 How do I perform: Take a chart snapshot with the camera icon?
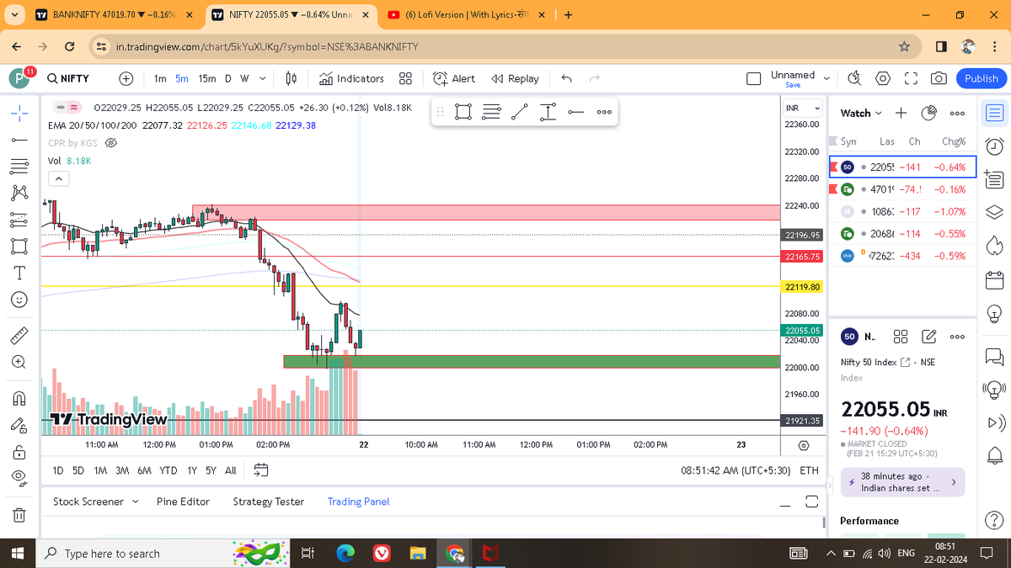[x=939, y=78]
